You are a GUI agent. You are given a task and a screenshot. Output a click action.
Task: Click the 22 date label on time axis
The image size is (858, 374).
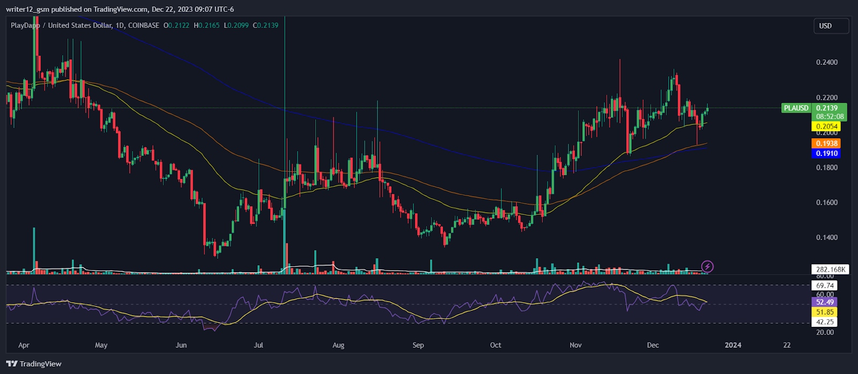(787, 345)
